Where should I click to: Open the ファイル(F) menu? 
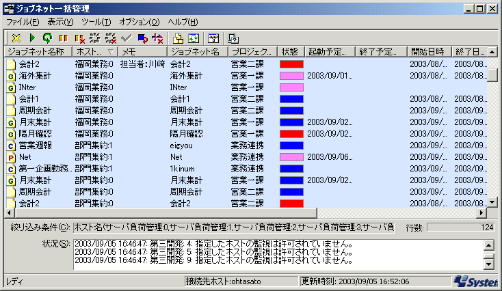point(23,23)
